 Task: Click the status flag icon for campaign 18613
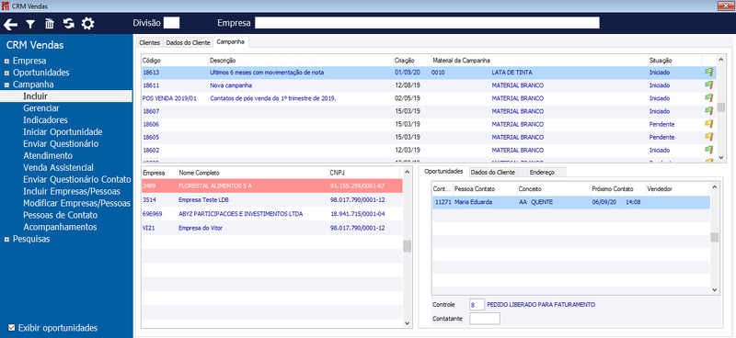tap(708, 73)
